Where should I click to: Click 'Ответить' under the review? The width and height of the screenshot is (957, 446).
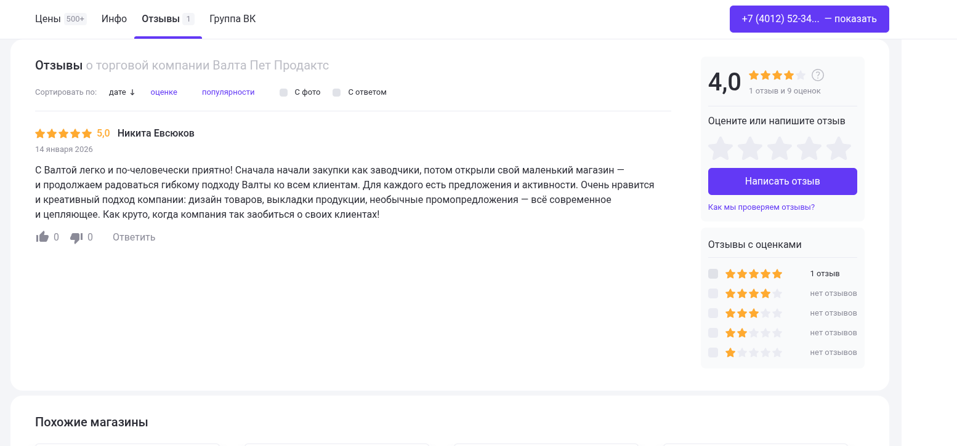pos(134,237)
